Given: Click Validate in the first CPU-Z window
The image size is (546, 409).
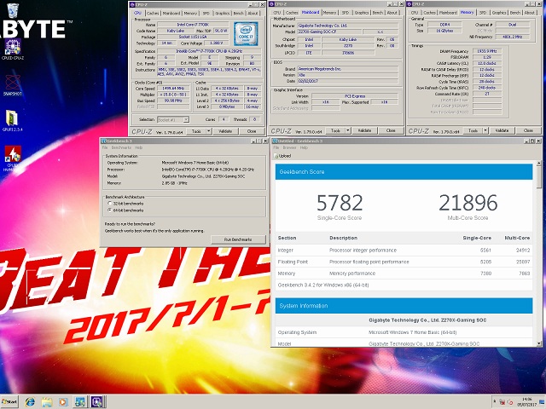Looking at the screenshot, I should (225, 131).
